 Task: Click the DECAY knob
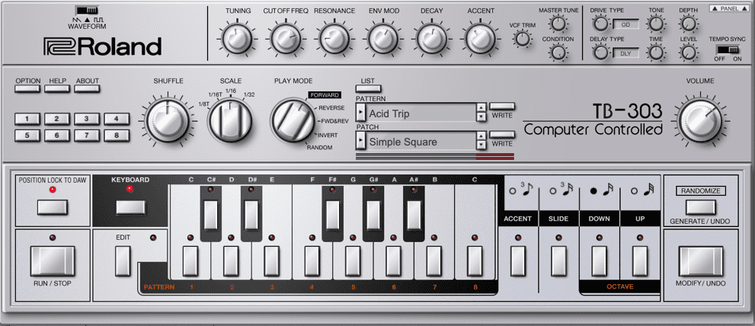pos(431,39)
